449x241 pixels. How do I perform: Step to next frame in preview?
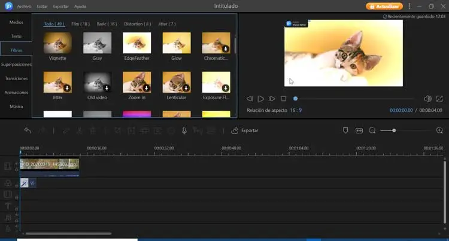[x=272, y=99]
